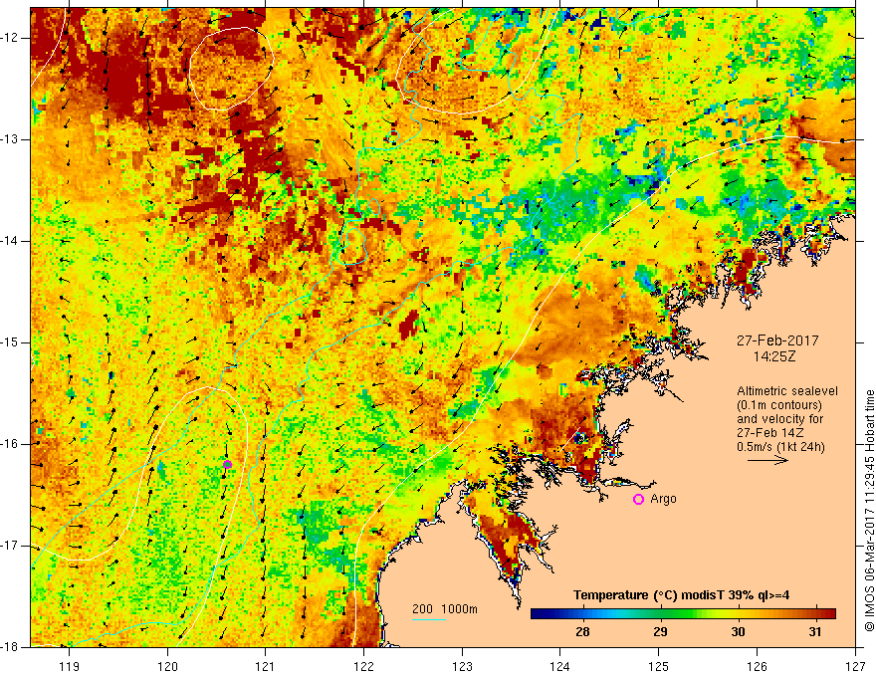Click the magenta Argo legend circle

click(x=638, y=500)
